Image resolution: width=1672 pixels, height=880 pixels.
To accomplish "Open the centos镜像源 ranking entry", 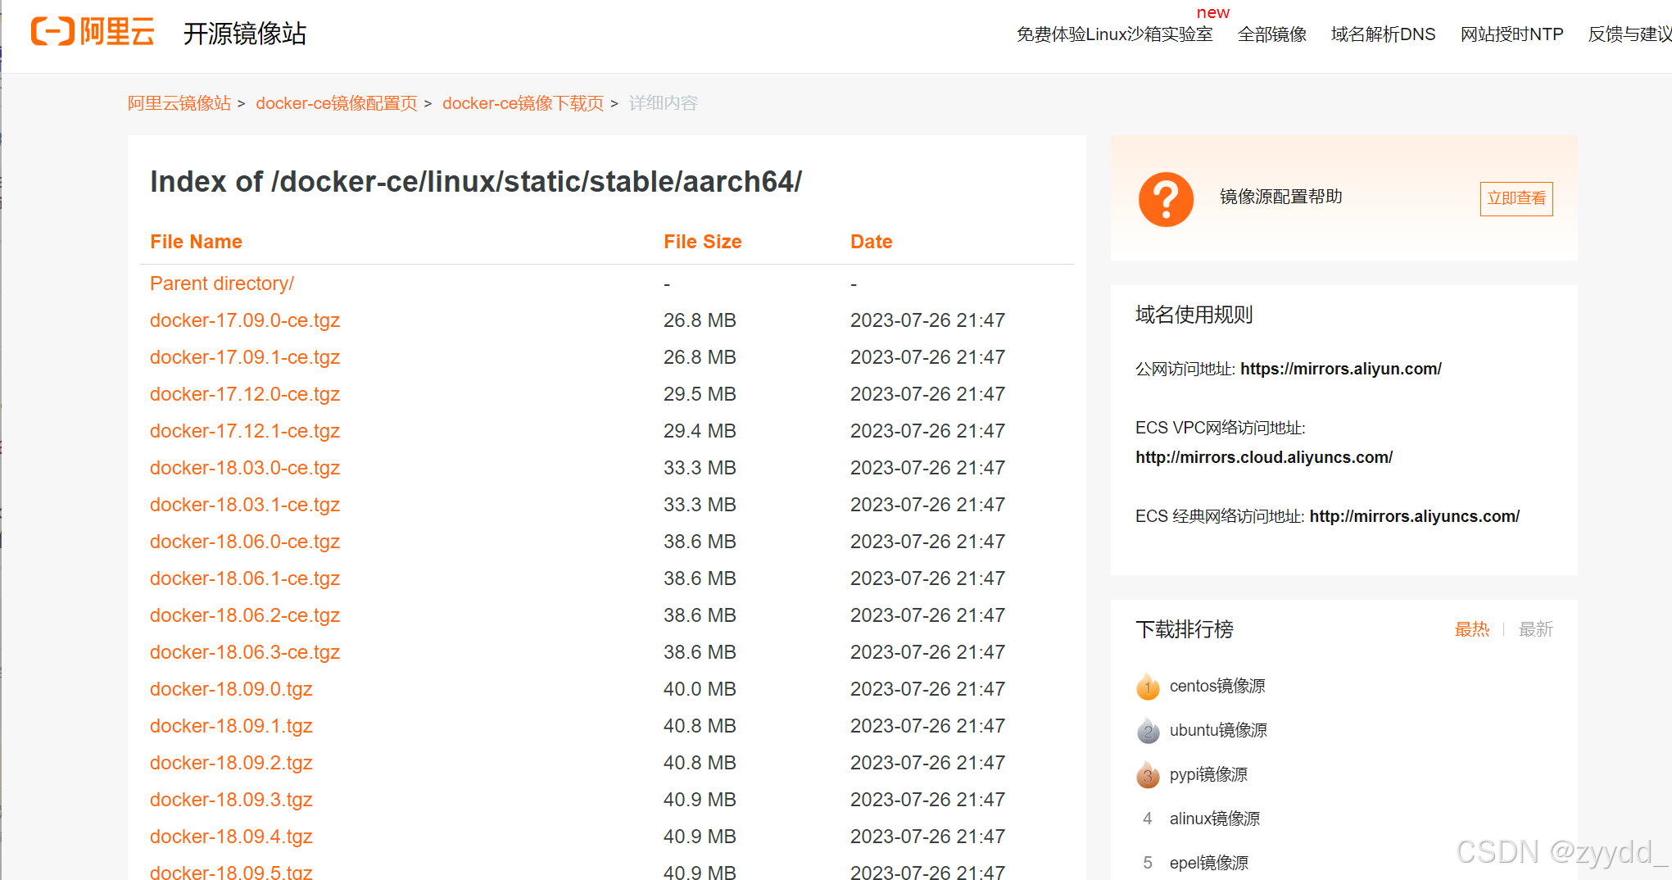I will 1217,686.
